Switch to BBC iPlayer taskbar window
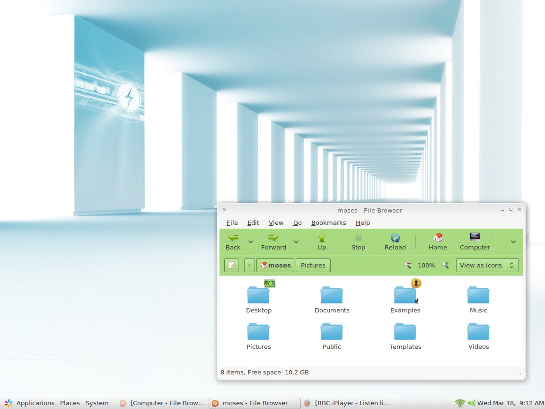This screenshot has width=545, height=409. pos(347,403)
